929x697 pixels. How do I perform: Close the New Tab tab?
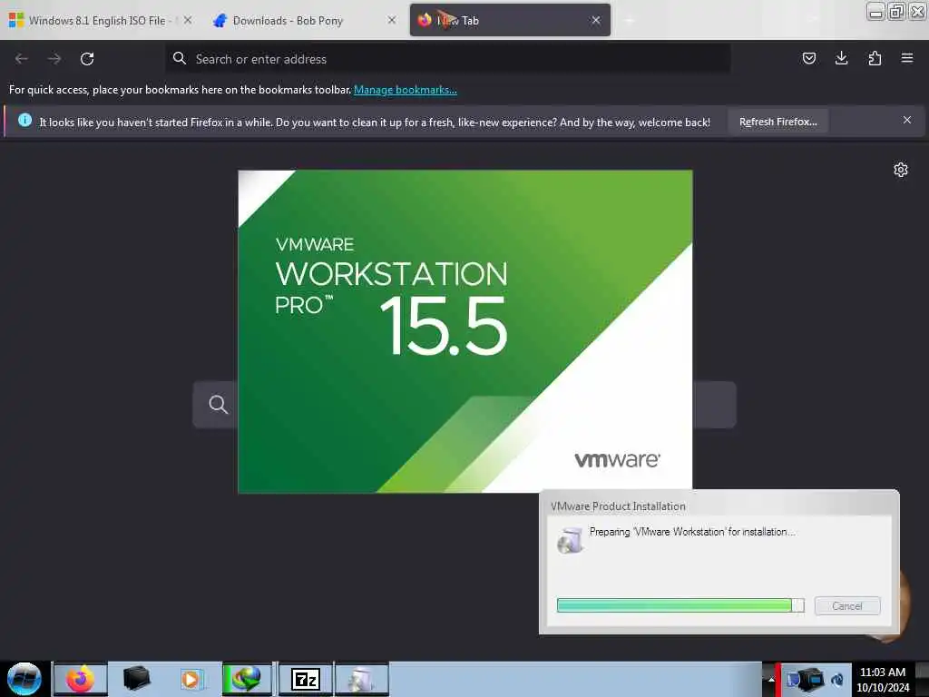pyautogui.click(x=596, y=20)
